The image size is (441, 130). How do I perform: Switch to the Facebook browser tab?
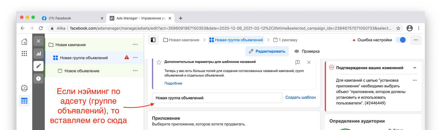[x=70, y=18]
